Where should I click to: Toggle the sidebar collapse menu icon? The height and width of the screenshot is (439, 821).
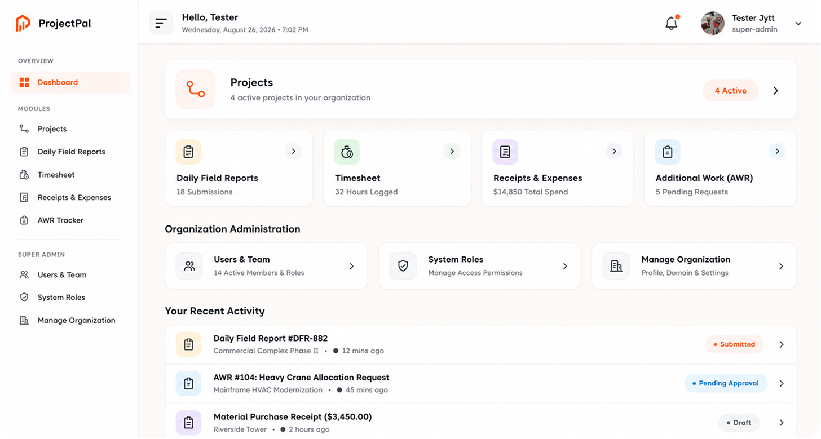coord(161,23)
